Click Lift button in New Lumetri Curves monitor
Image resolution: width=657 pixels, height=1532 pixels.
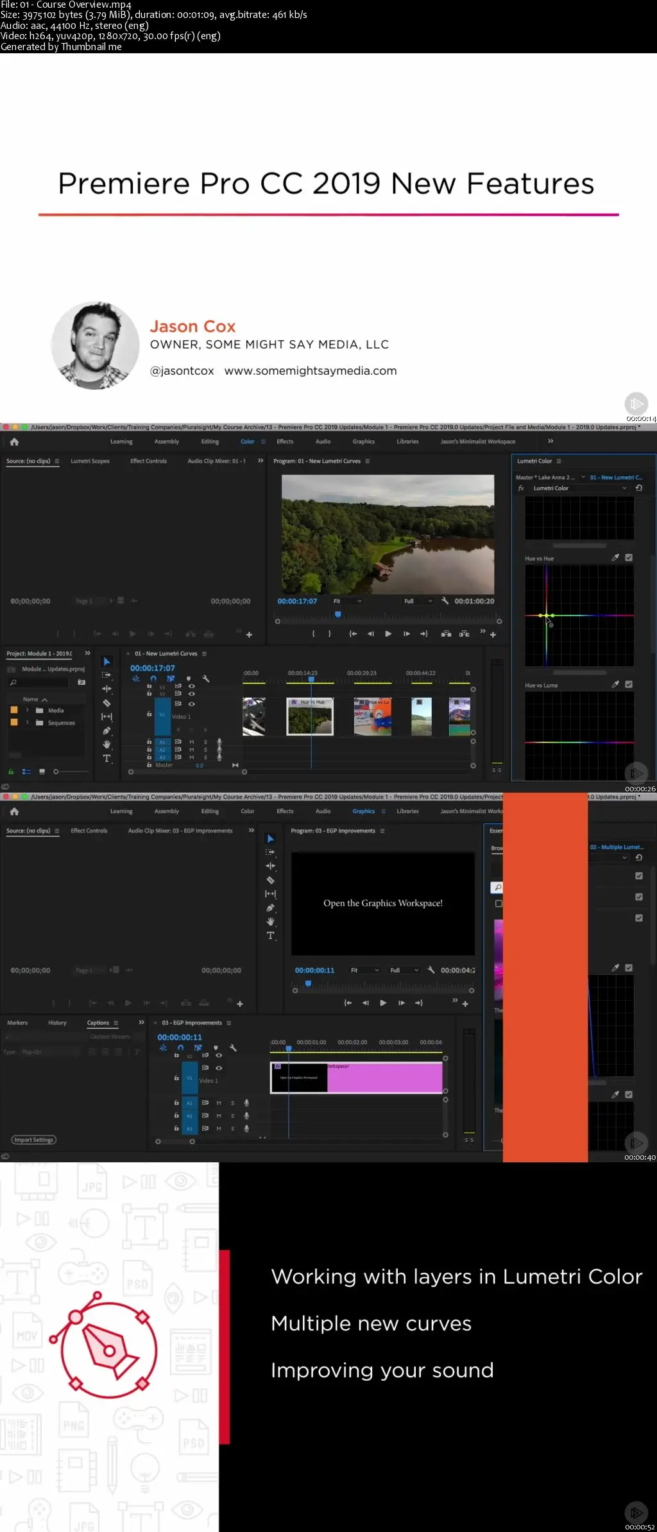[446, 634]
